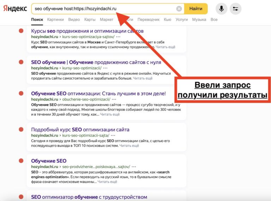Open the Музыка tab
The width and height of the screenshot is (271, 201).
point(199,19)
